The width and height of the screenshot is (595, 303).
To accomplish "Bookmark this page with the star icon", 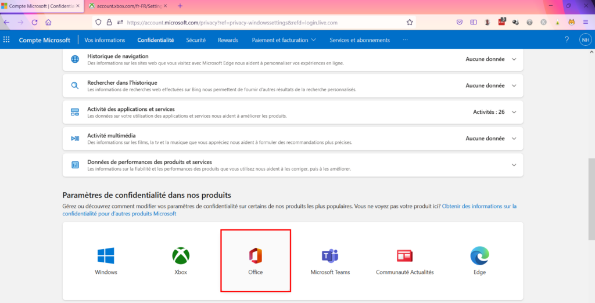I will tap(410, 23).
